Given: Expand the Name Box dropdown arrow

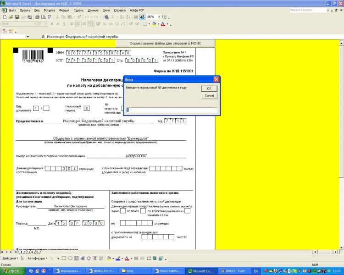Looking at the screenshot, I should point(28,37).
